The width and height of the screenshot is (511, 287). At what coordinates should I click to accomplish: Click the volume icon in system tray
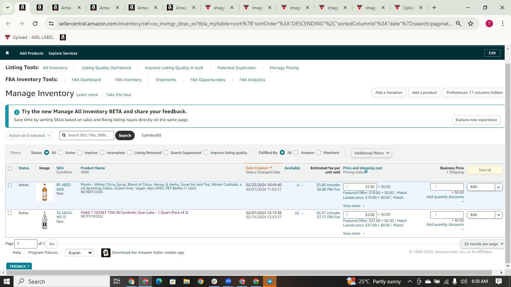pos(464,281)
